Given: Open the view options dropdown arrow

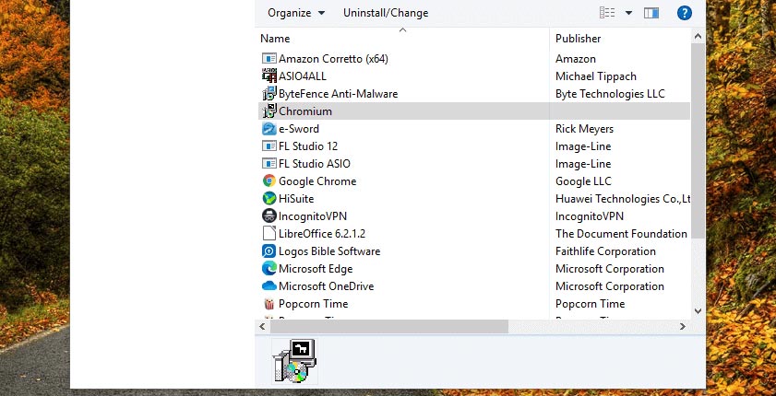Looking at the screenshot, I should 628,13.
